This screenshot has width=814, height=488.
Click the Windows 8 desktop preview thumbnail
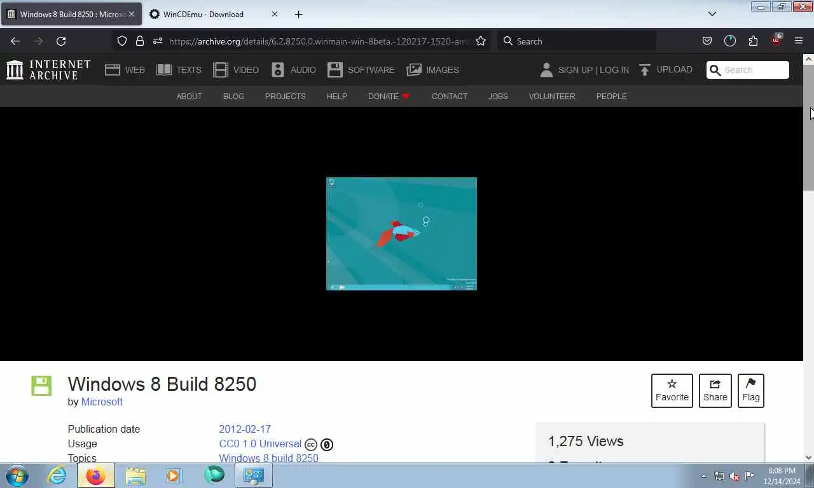tap(401, 234)
